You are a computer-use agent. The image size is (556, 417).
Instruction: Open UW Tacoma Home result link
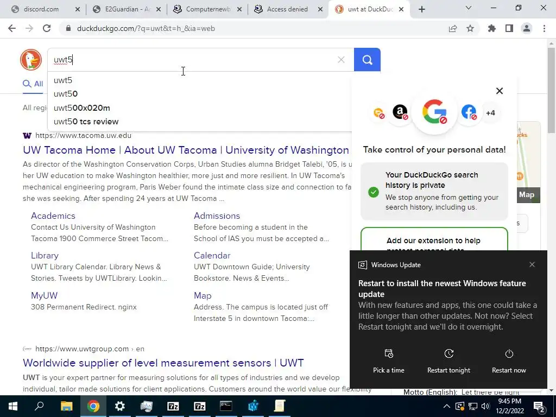pyautogui.click(x=186, y=150)
